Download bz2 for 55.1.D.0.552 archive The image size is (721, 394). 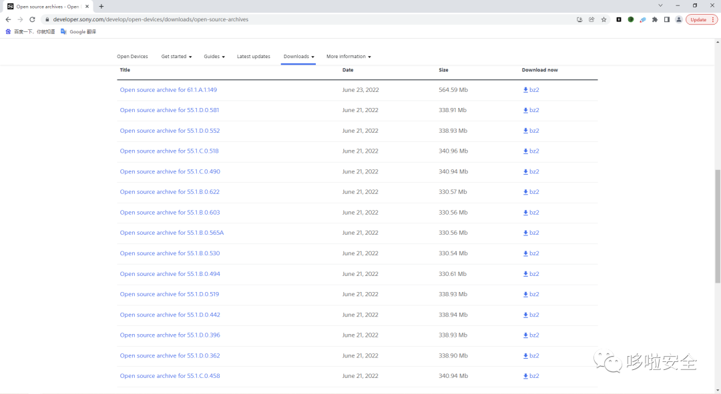(x=531, y=131)
